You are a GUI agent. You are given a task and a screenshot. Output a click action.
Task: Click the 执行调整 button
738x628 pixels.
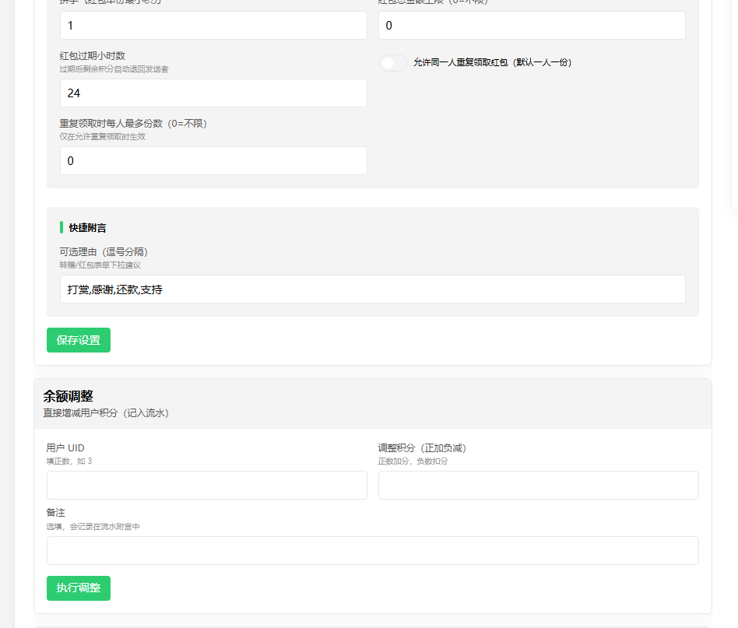(x=79, y=588)
